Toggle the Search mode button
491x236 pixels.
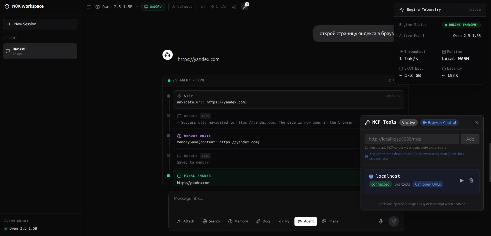(211, 221)
